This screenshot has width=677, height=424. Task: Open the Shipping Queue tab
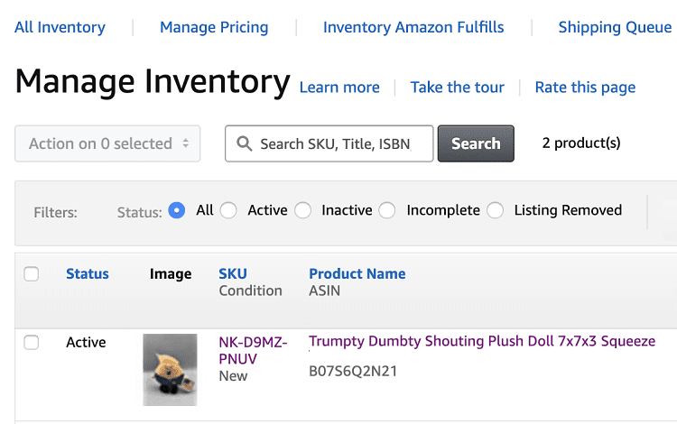click(x=615, y=27)
